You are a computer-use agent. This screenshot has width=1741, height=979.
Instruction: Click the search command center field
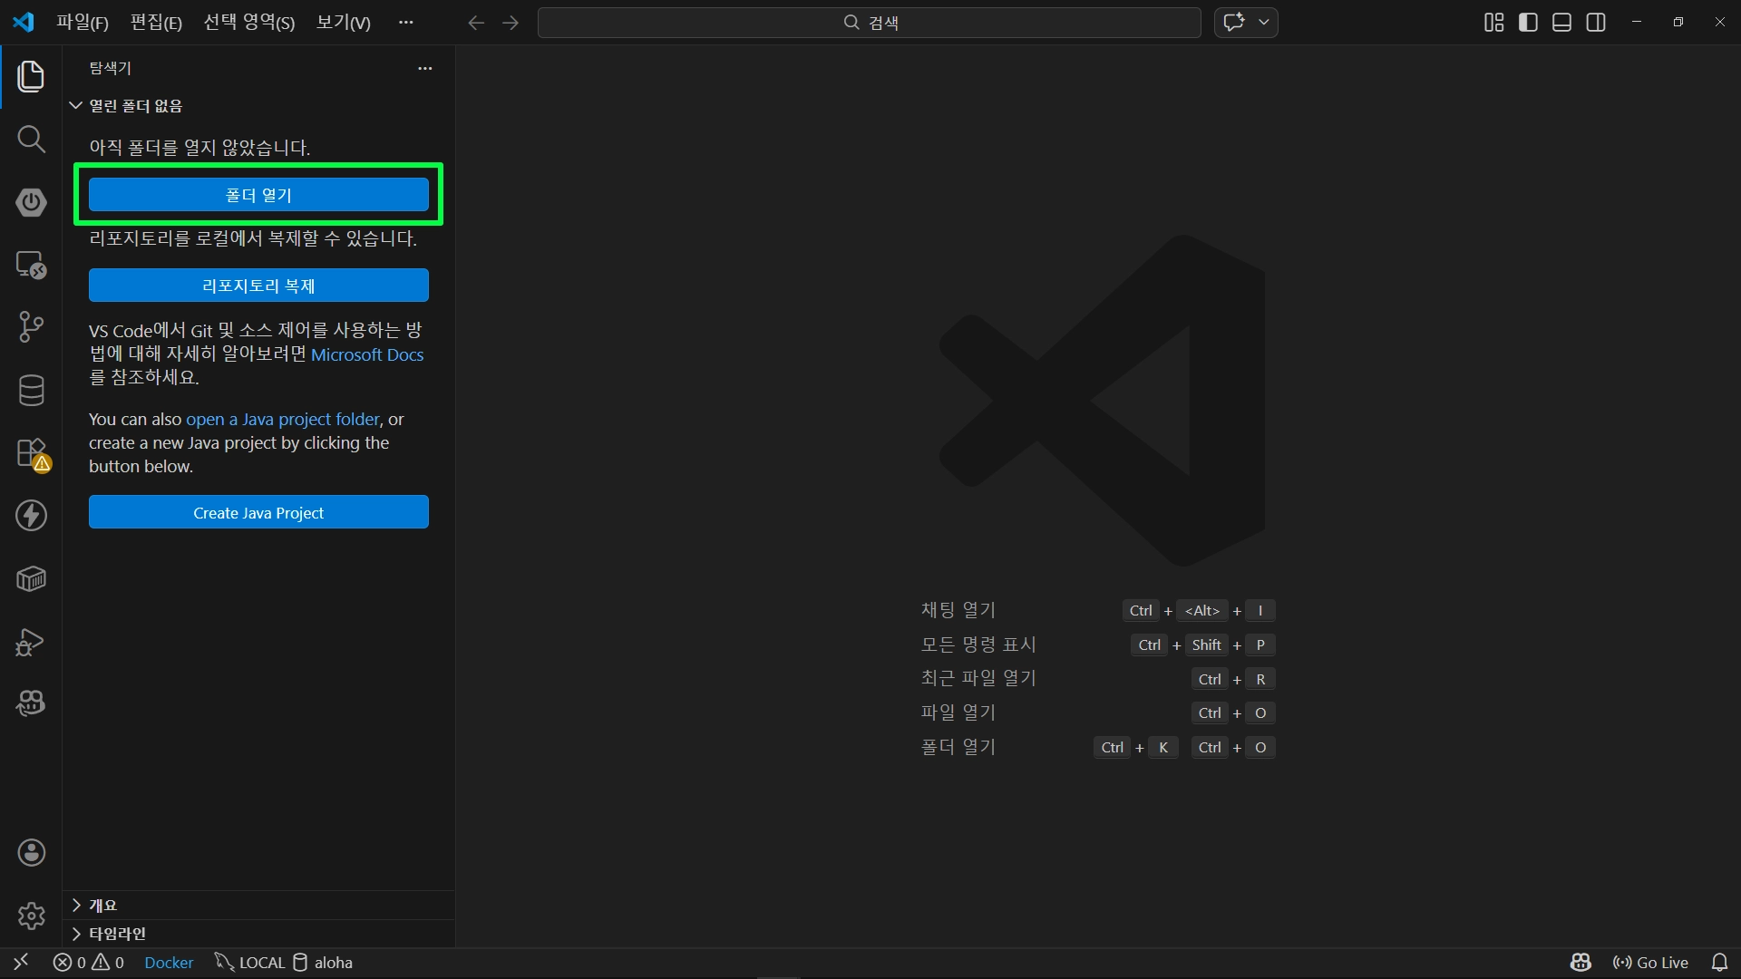[869, 23]
